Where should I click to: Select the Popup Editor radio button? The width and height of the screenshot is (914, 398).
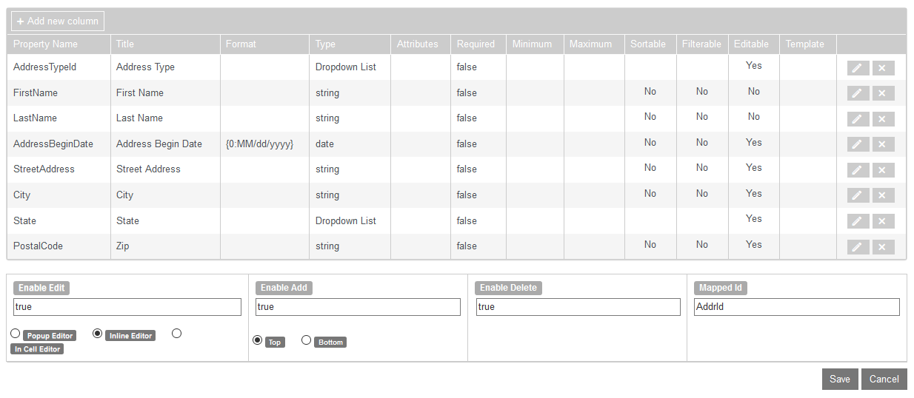click(x=16, y=334)
